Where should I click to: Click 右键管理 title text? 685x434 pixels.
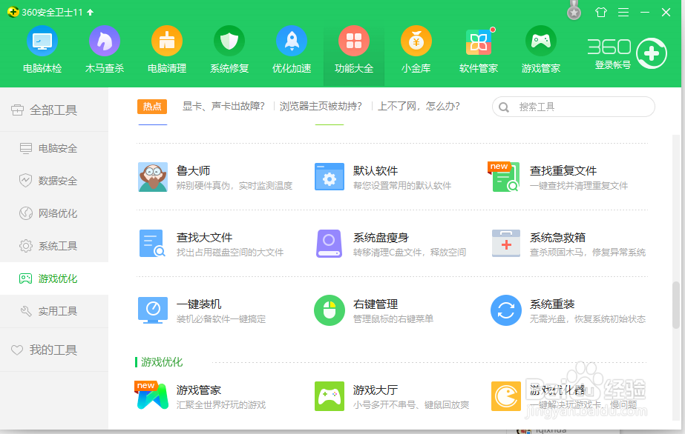(376, 304)
